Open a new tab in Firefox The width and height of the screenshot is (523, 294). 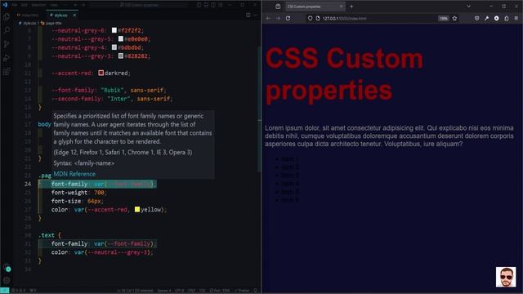(351, 7)
